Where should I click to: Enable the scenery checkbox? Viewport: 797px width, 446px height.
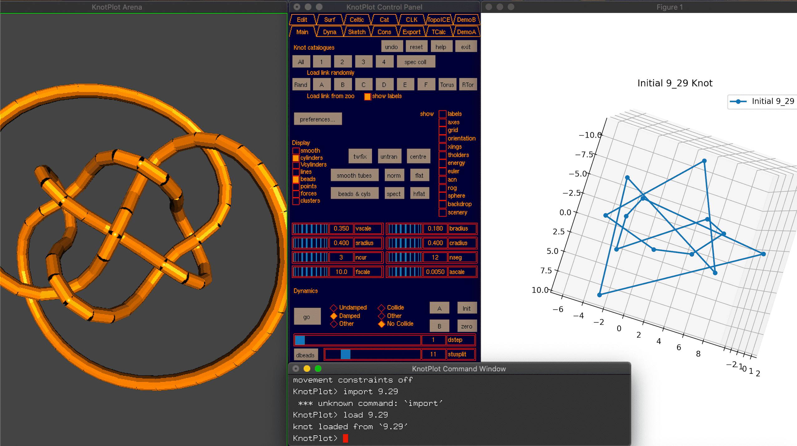(443, 212)
